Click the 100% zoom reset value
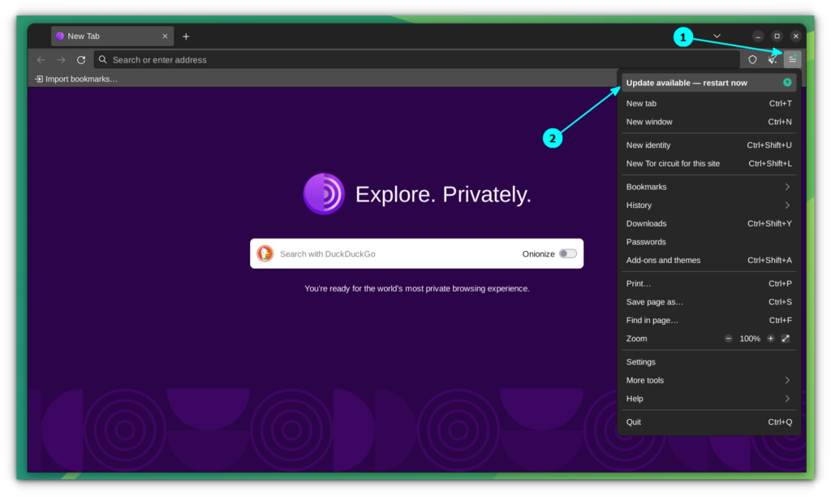Viewport: 831px width, 497px height. (x=750, y=339)
